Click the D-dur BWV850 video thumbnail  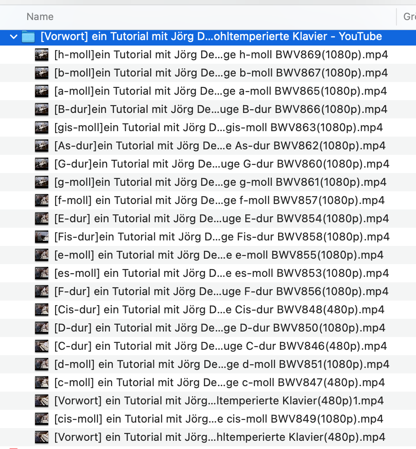click(42, 328)
